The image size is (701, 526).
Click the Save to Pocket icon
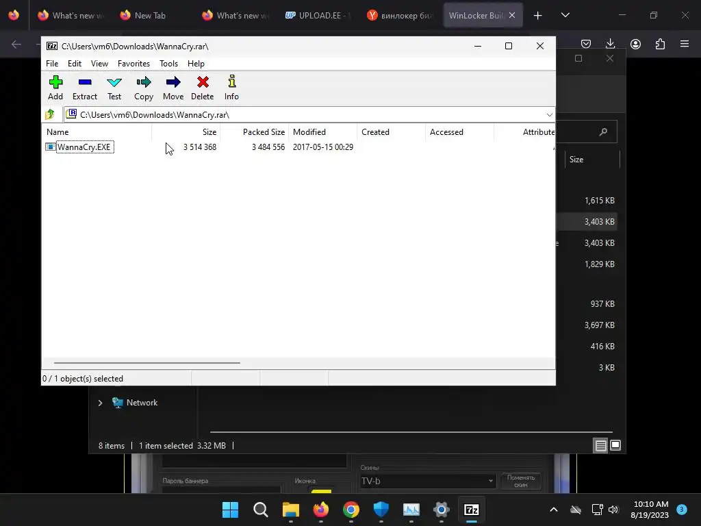pos(586,44)
